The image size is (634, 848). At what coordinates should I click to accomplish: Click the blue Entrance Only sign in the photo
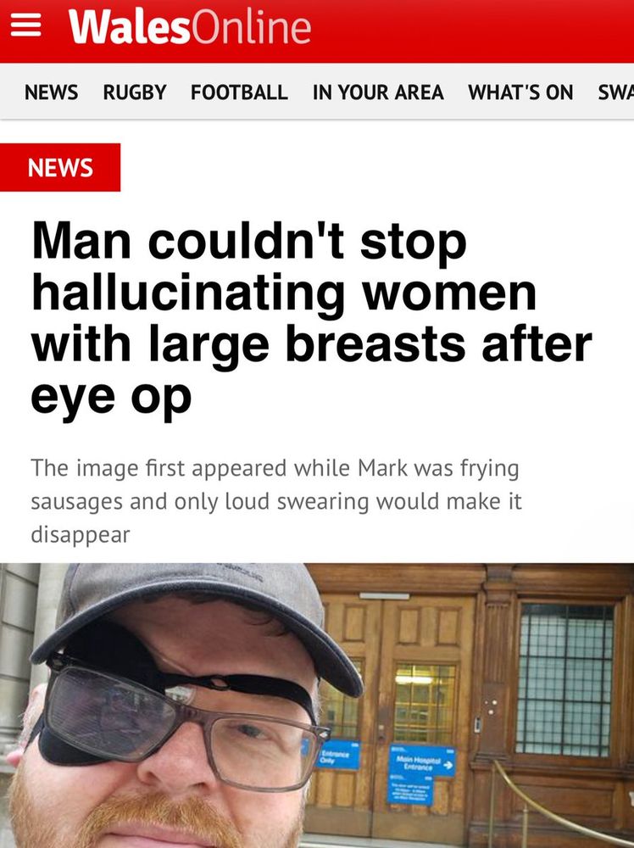[338, 754]
